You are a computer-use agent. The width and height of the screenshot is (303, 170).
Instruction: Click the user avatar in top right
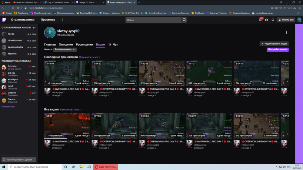(x=299, y=20)
